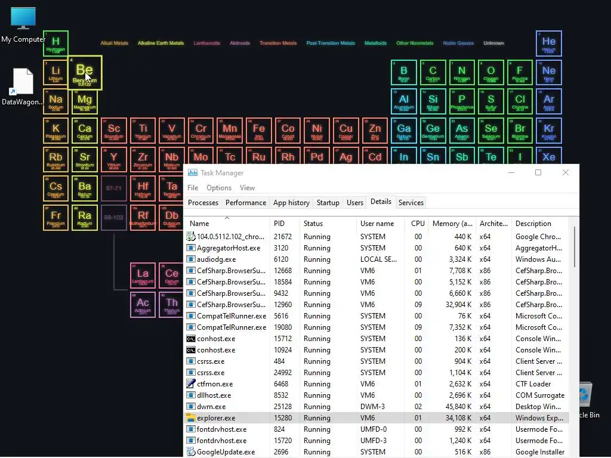The height and width of the screenshot is (458, 611).
Task: Click the Neon element tile
Action: pos(549,72)
